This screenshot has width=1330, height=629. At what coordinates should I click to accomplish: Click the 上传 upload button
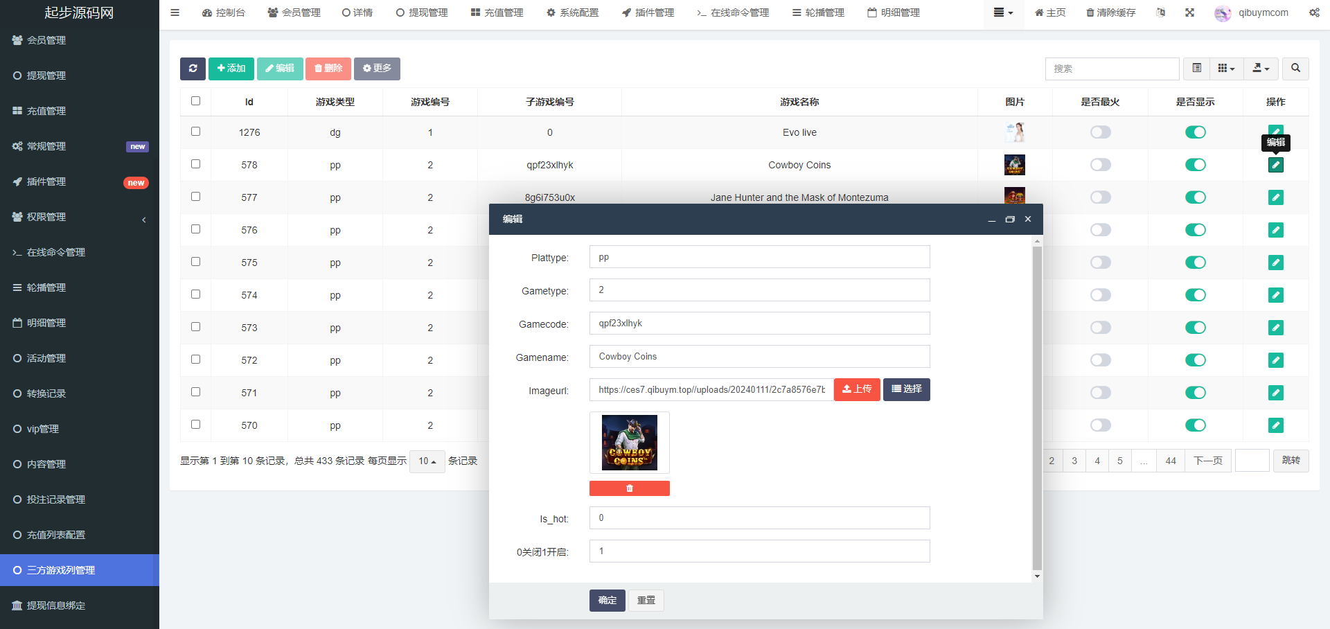point(857,389)
